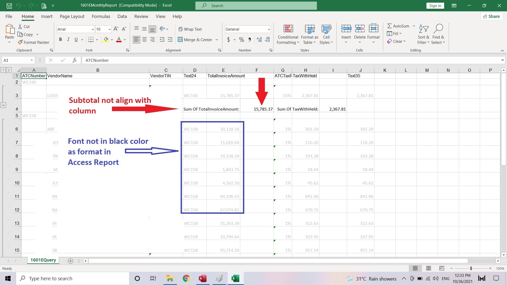Click the Share button
This screenshot has height=285, width=507.
491,16
